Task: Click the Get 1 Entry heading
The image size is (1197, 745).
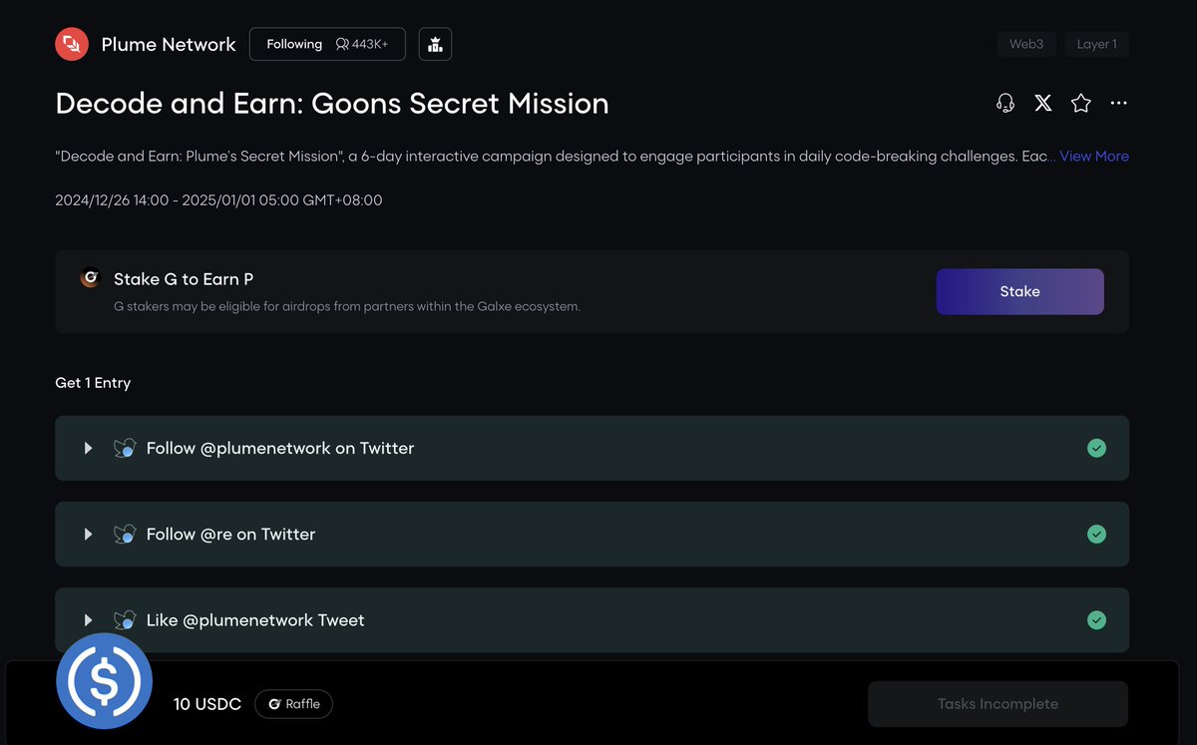Action: click(93, 383)
